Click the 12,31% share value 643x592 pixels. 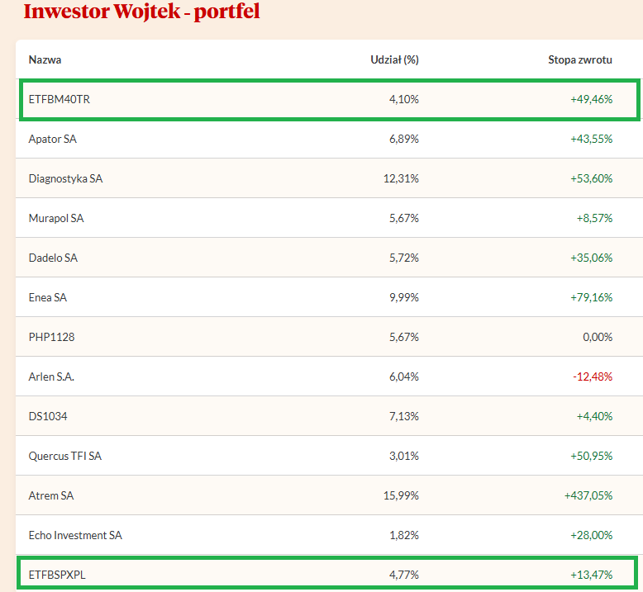pyautogui.click(x=401, y=178)
